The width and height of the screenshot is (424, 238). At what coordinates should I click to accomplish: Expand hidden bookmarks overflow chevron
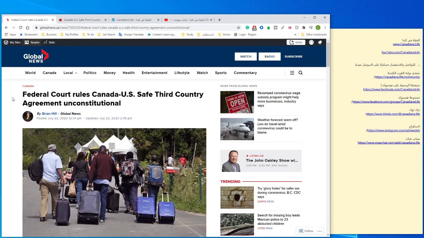point(295,34)
